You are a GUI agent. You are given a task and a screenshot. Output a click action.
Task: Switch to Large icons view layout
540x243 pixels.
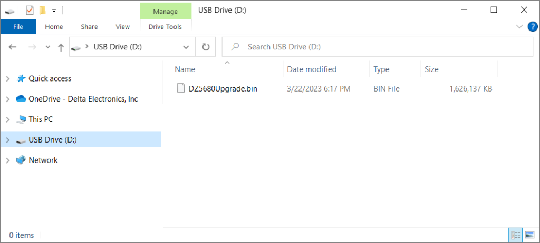[x=529, y=235]
